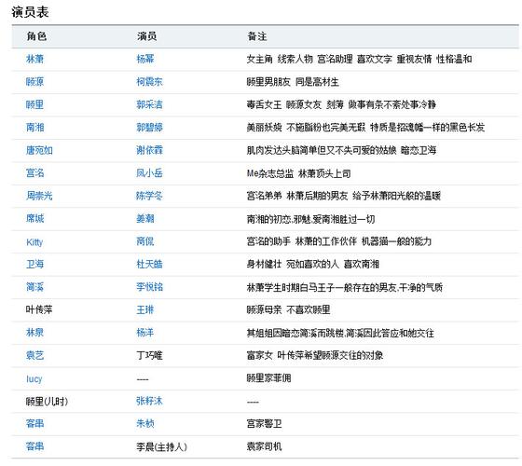The image size is (522, 466).
Task: Open actor link 郭碧婷
Action: 149,127
